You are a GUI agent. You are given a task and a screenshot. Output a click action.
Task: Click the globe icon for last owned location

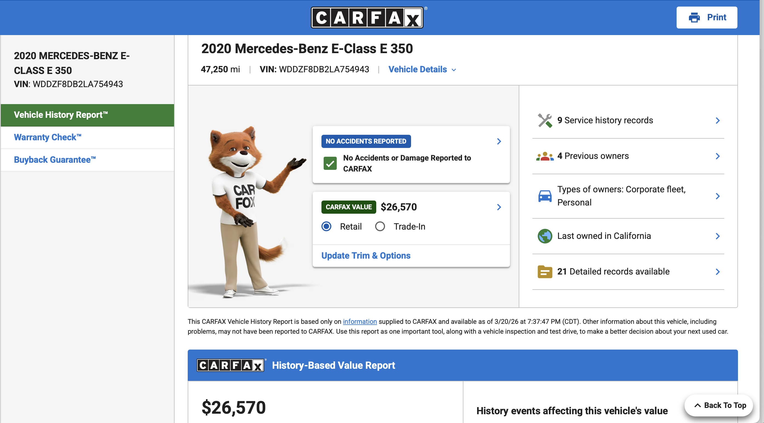pos(545,236)
